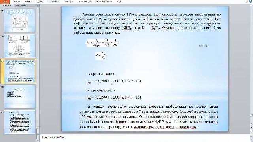Click the value '4,615' in the last paragraph
The height and width of the screenshot is (142, 253).
click(160, 122)
